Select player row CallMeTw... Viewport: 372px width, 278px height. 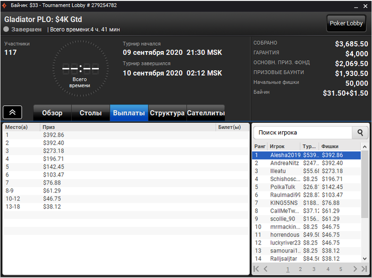coord(307,211)
